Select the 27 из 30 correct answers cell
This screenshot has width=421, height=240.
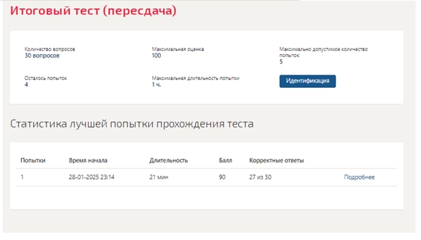click(260, 177)
